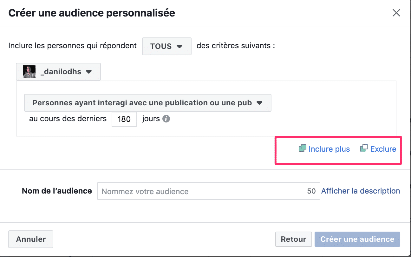
Task: Go back using the Retour button
Action: coord(293,239)
